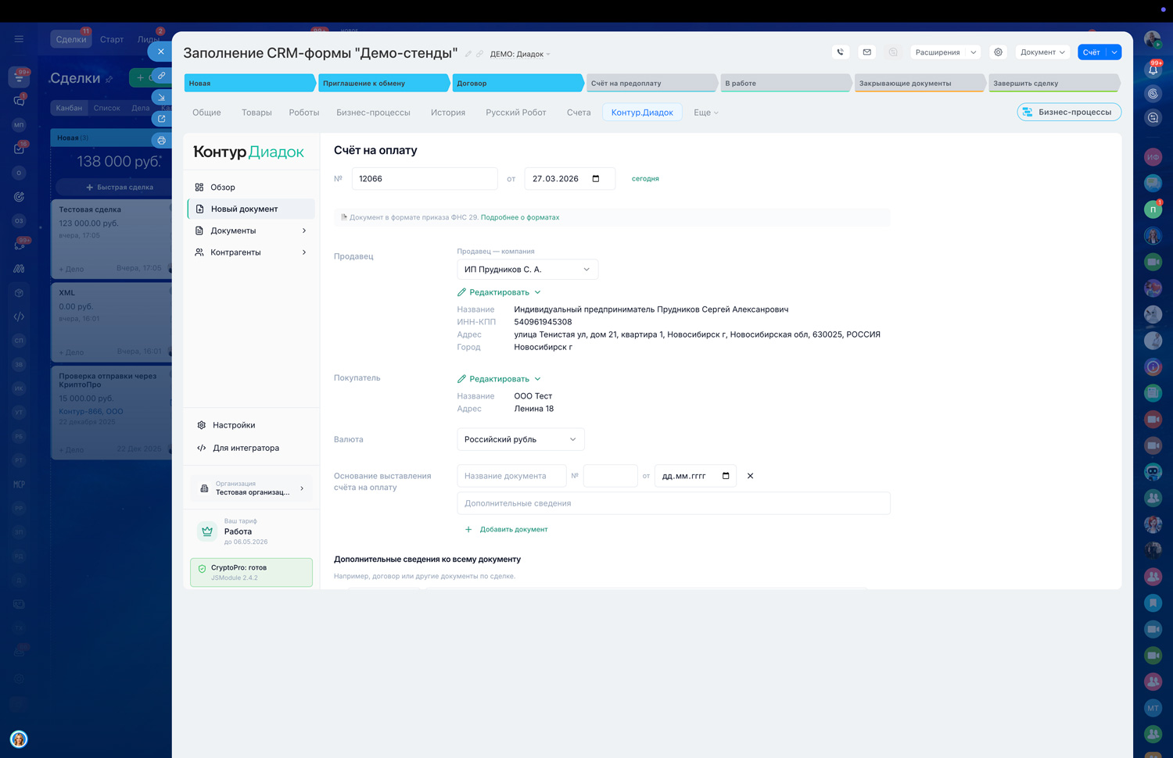Click Редактировать under the buyer

[x=499, y=379]
